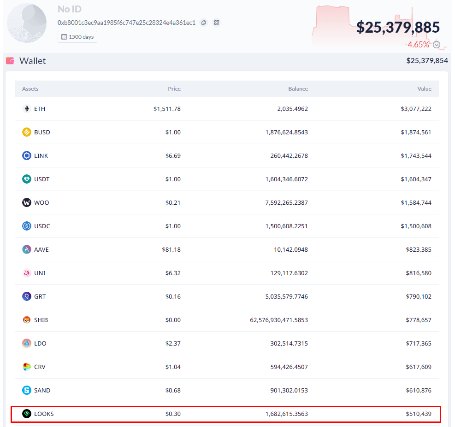Click the SHIB value $778,657

(419, 320)
